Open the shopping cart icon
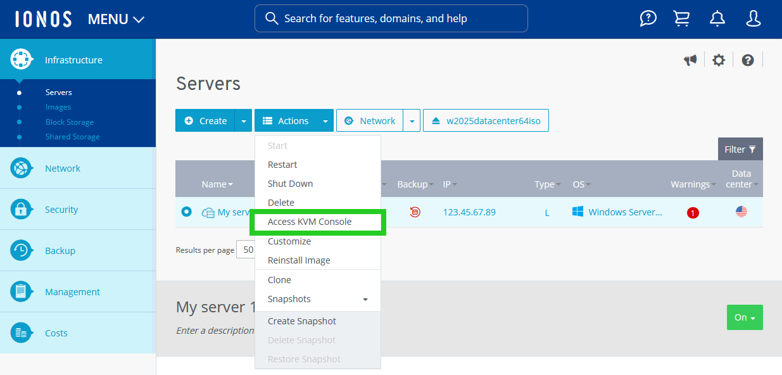782x375 pixels. [681, 18]
